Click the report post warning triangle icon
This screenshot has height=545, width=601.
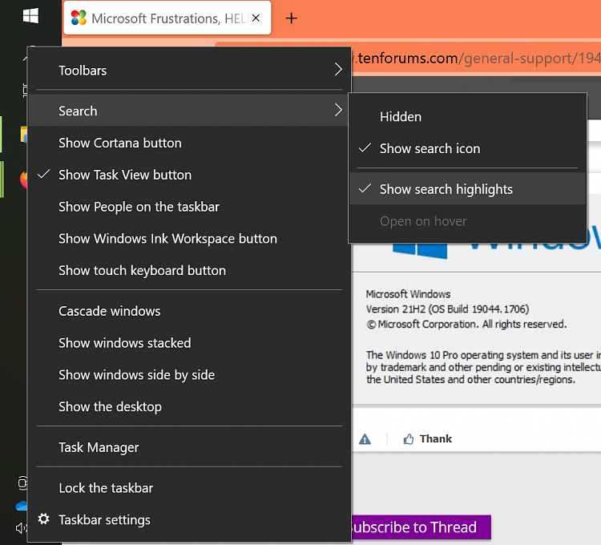tap(365, 438)
